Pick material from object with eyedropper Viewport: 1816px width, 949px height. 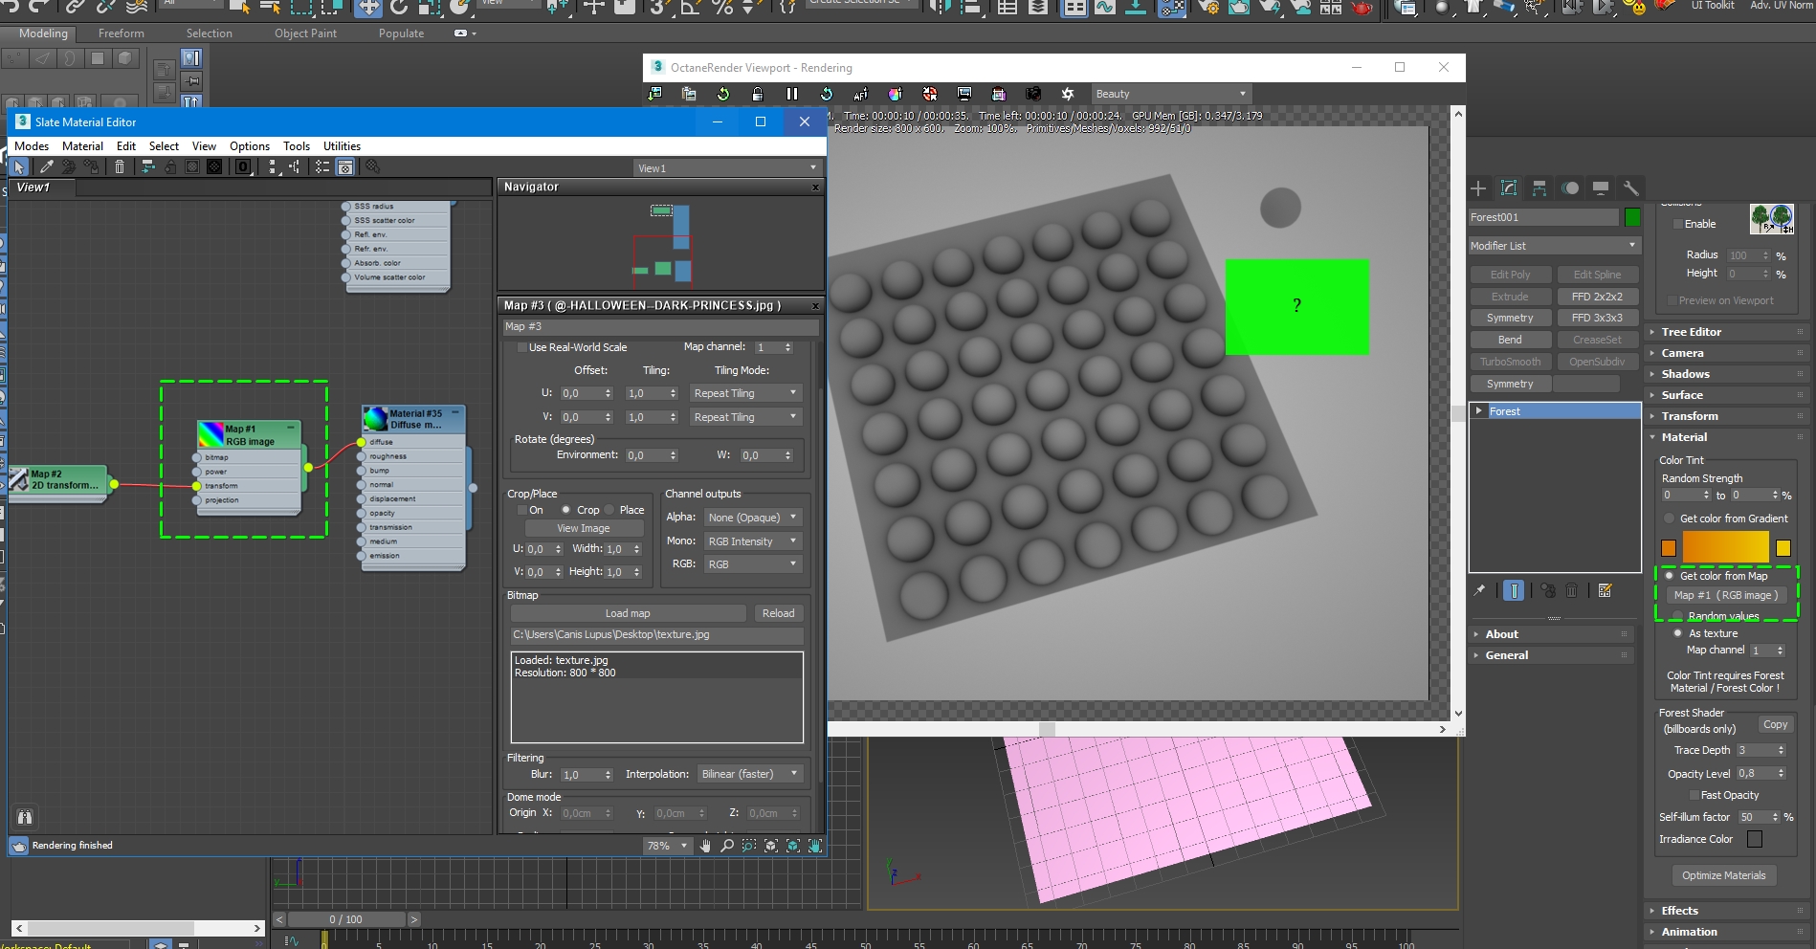46,167
